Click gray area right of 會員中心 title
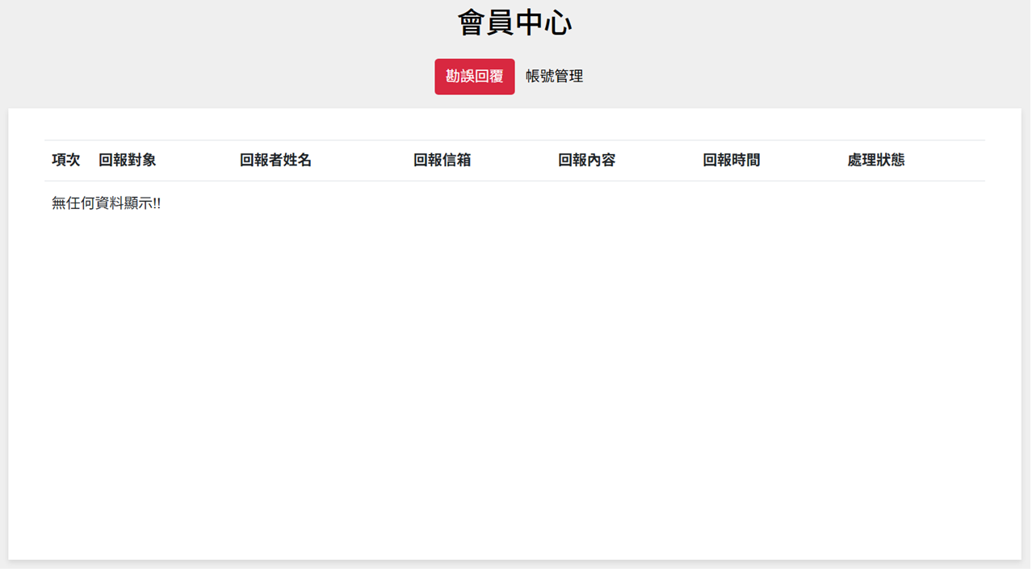The height and width of the screenshot is (572, 1032). point(767,23)
